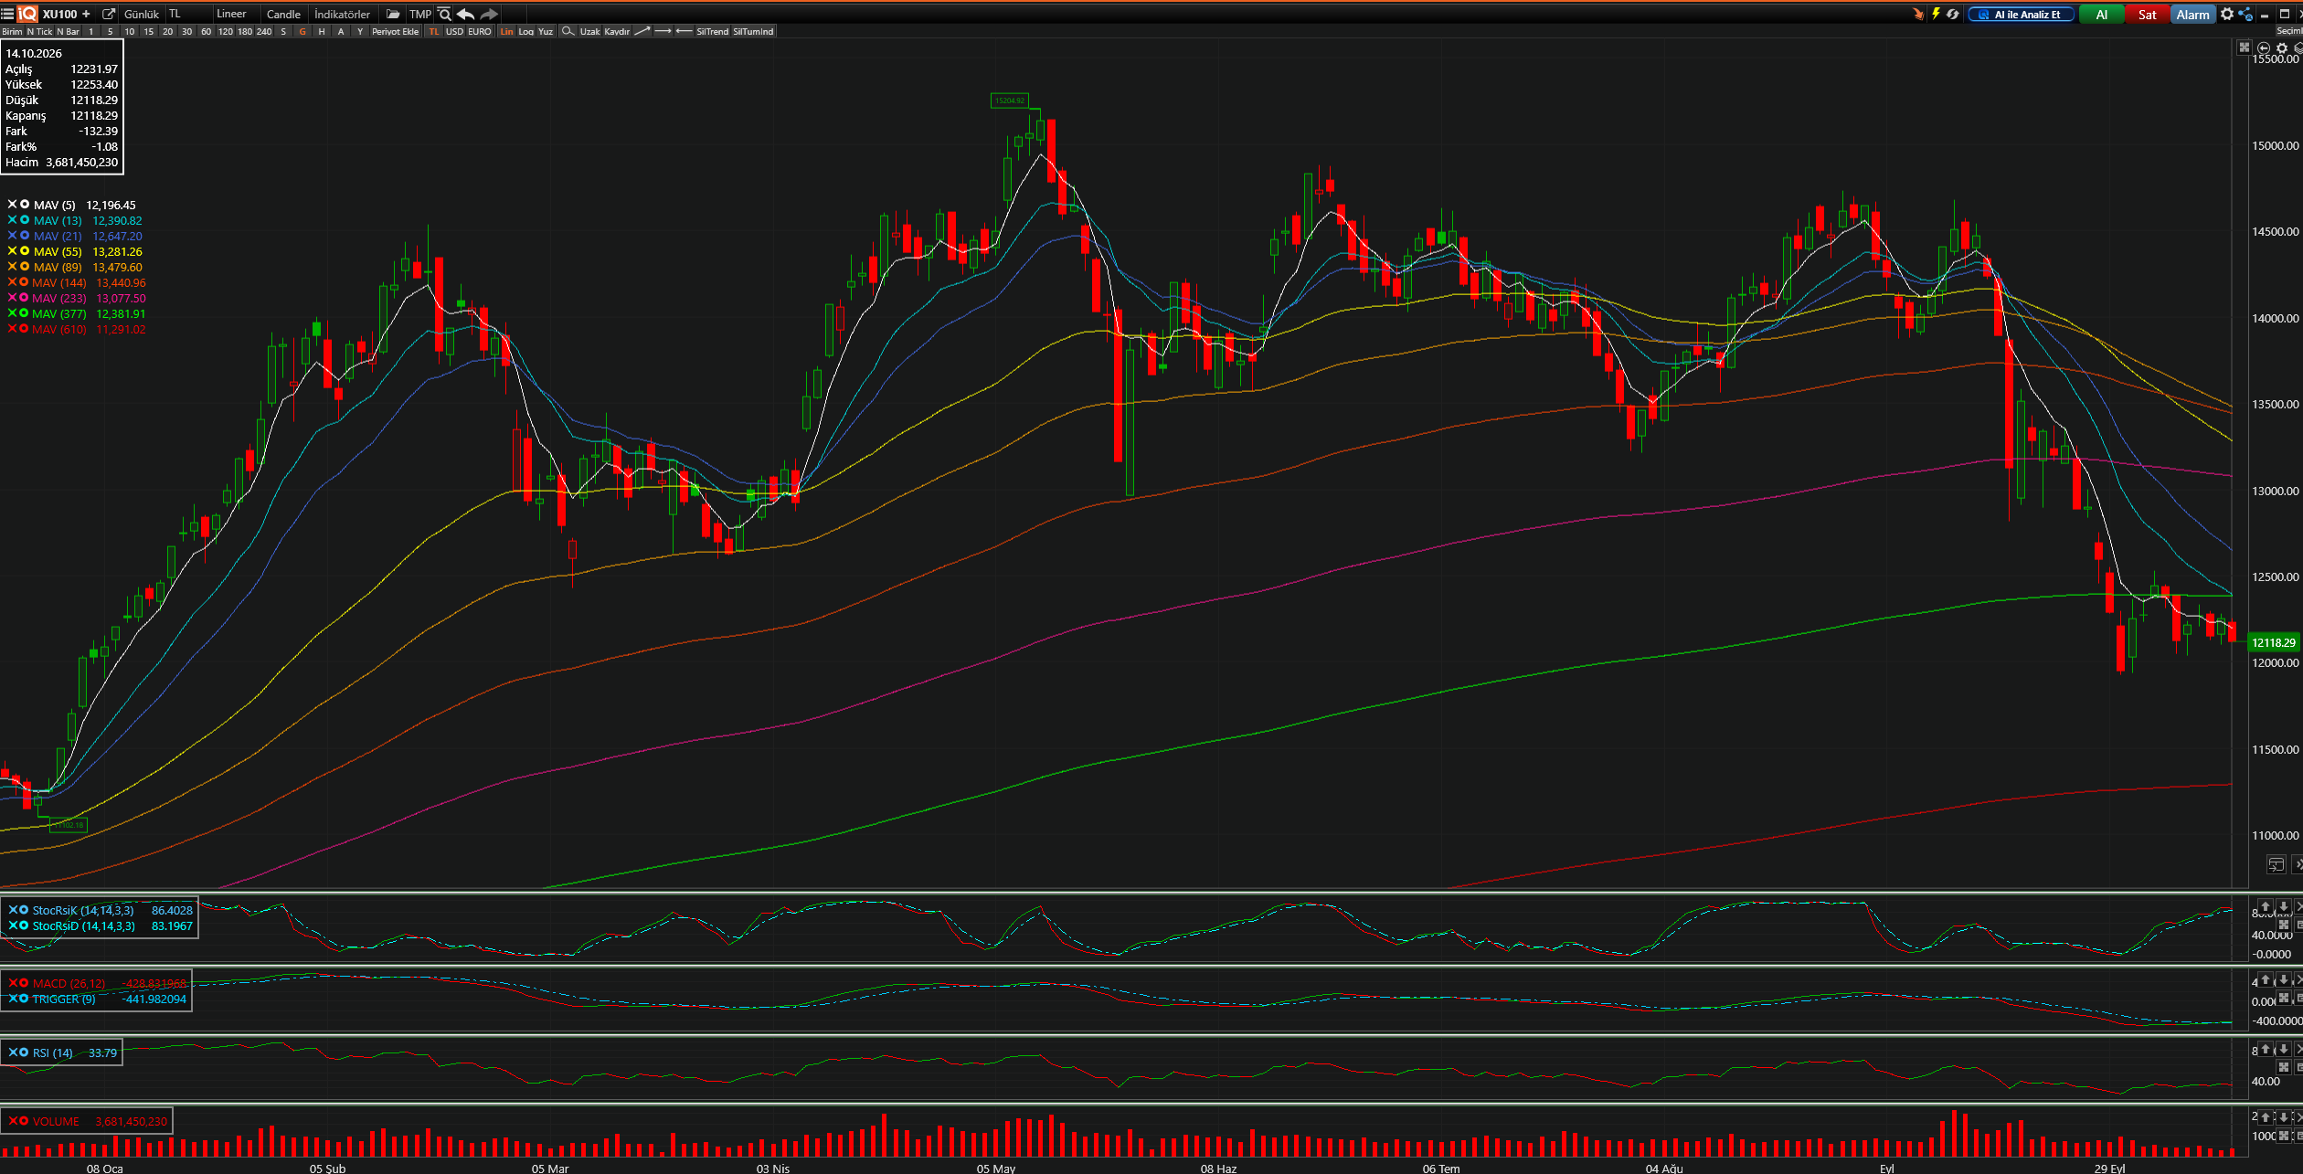Undo last action with back arrow
2303x1174 pixels.
(465, 14)
